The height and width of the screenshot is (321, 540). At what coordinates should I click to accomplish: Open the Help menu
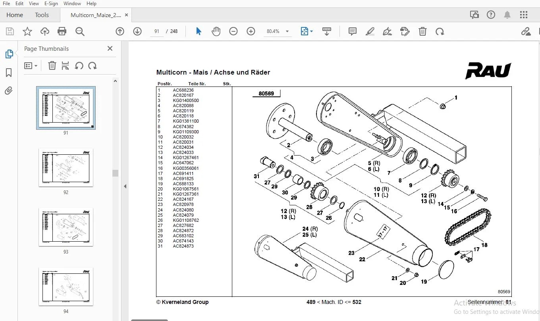[x=91, y=4]
